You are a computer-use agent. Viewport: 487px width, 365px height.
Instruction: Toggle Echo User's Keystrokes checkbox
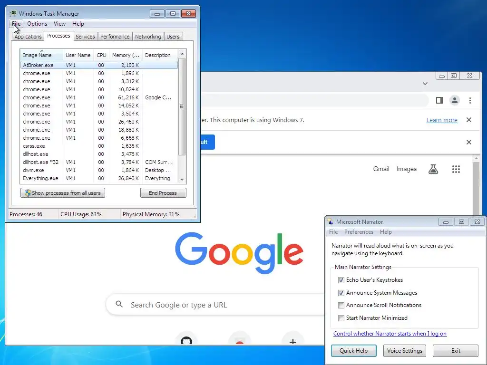tap(341, 280)
